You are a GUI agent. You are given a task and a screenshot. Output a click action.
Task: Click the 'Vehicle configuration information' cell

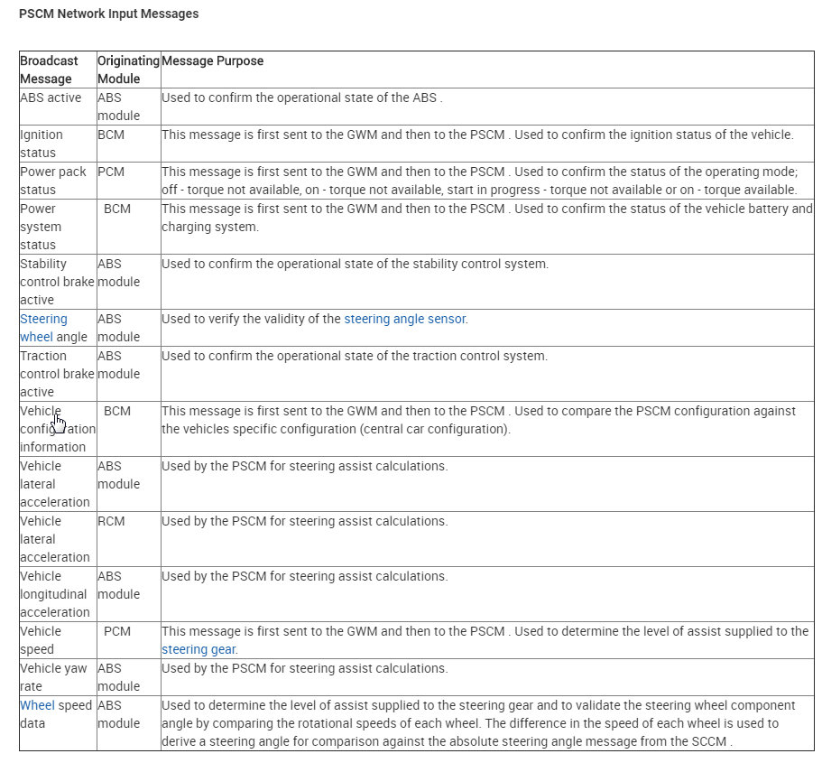click(58, 429)
